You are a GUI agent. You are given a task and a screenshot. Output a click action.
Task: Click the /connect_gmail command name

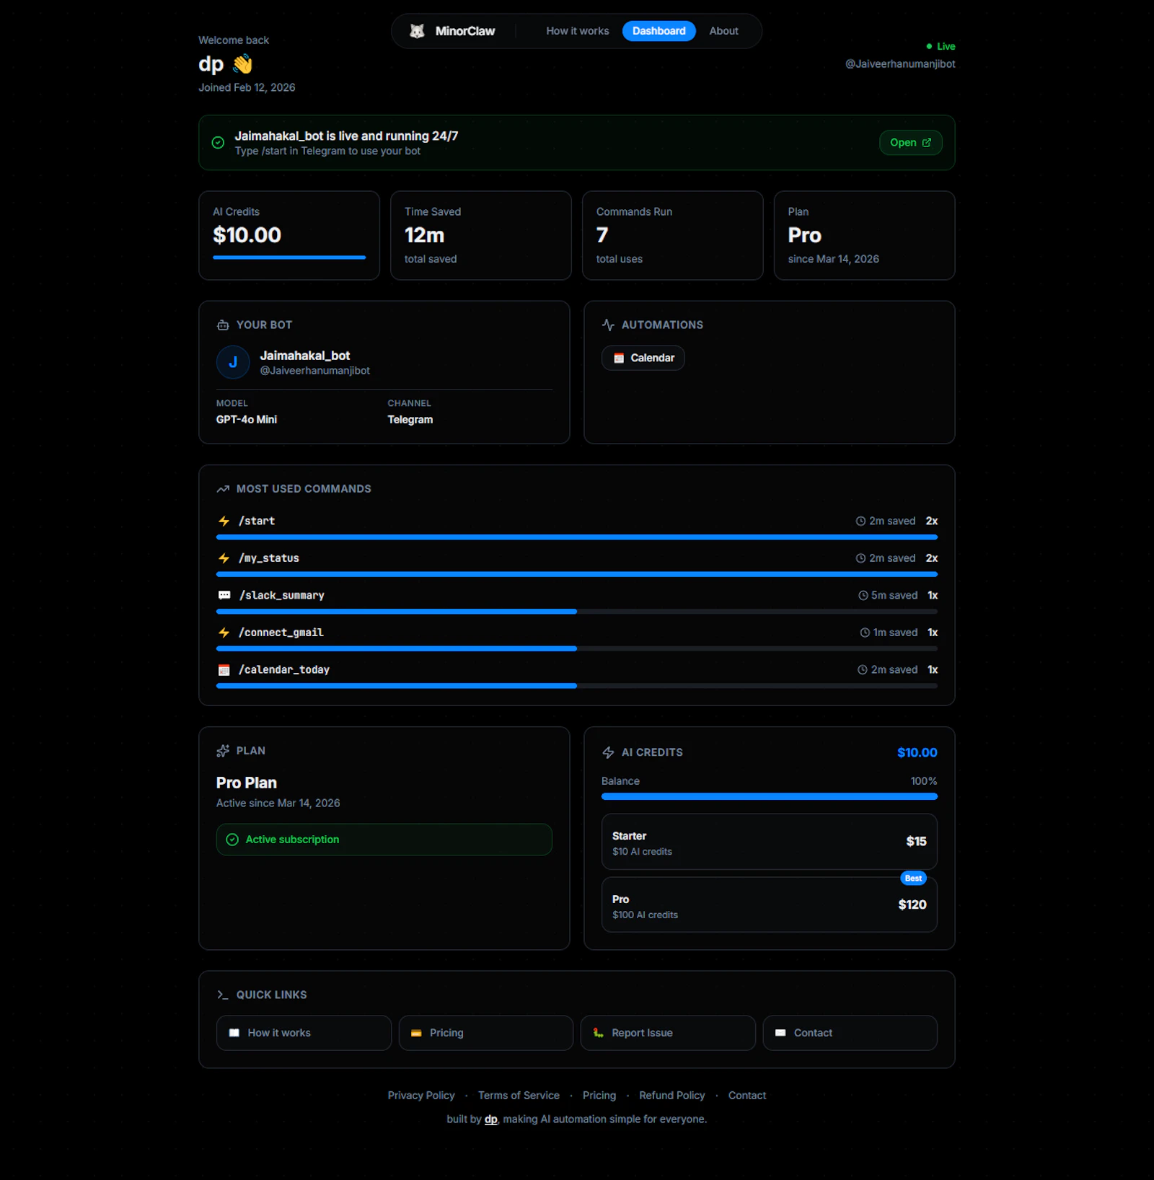point(281,633)
